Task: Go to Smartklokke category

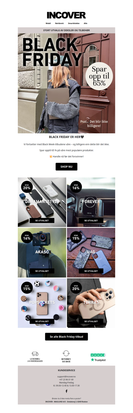Action: pyautogui.click(x=73, y=23)
